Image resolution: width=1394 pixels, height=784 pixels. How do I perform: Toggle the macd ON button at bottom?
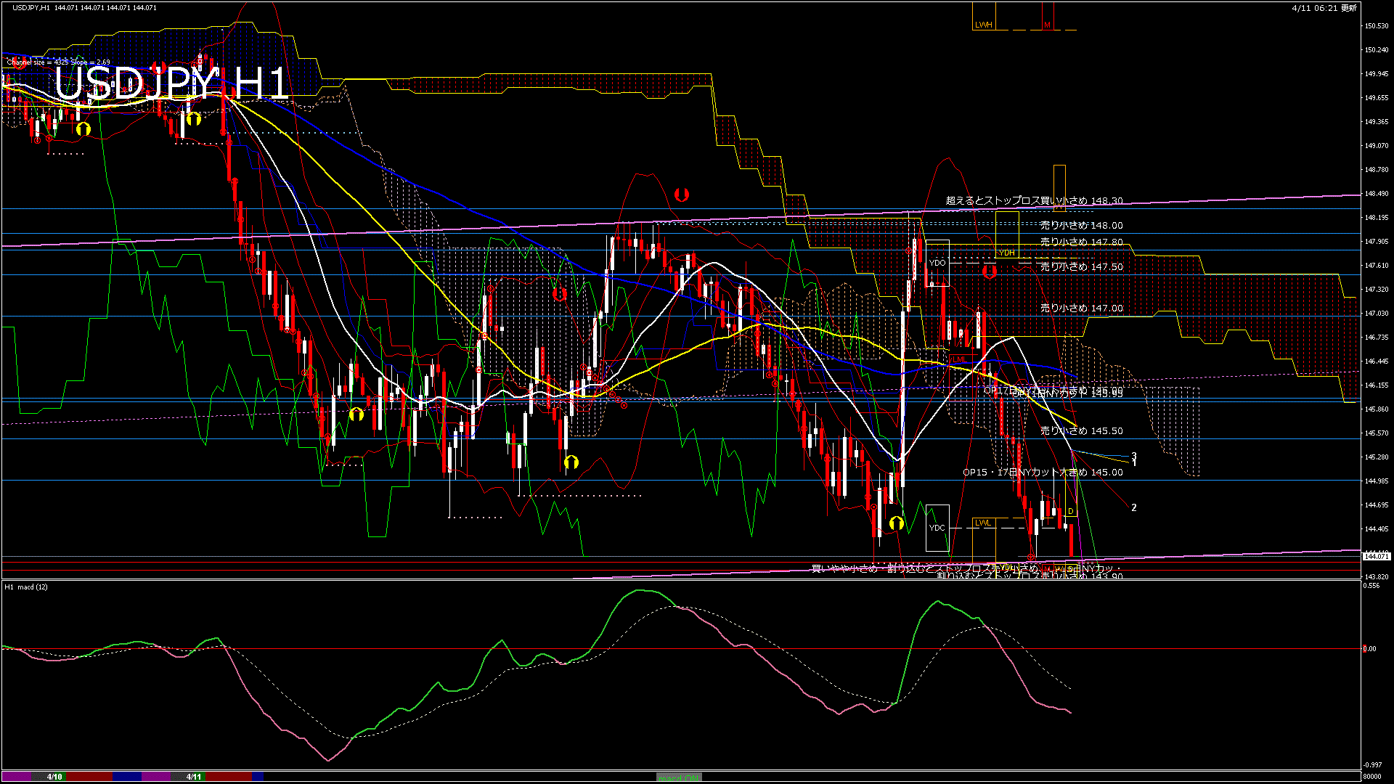pyautogui.click(x=679, y=777)
